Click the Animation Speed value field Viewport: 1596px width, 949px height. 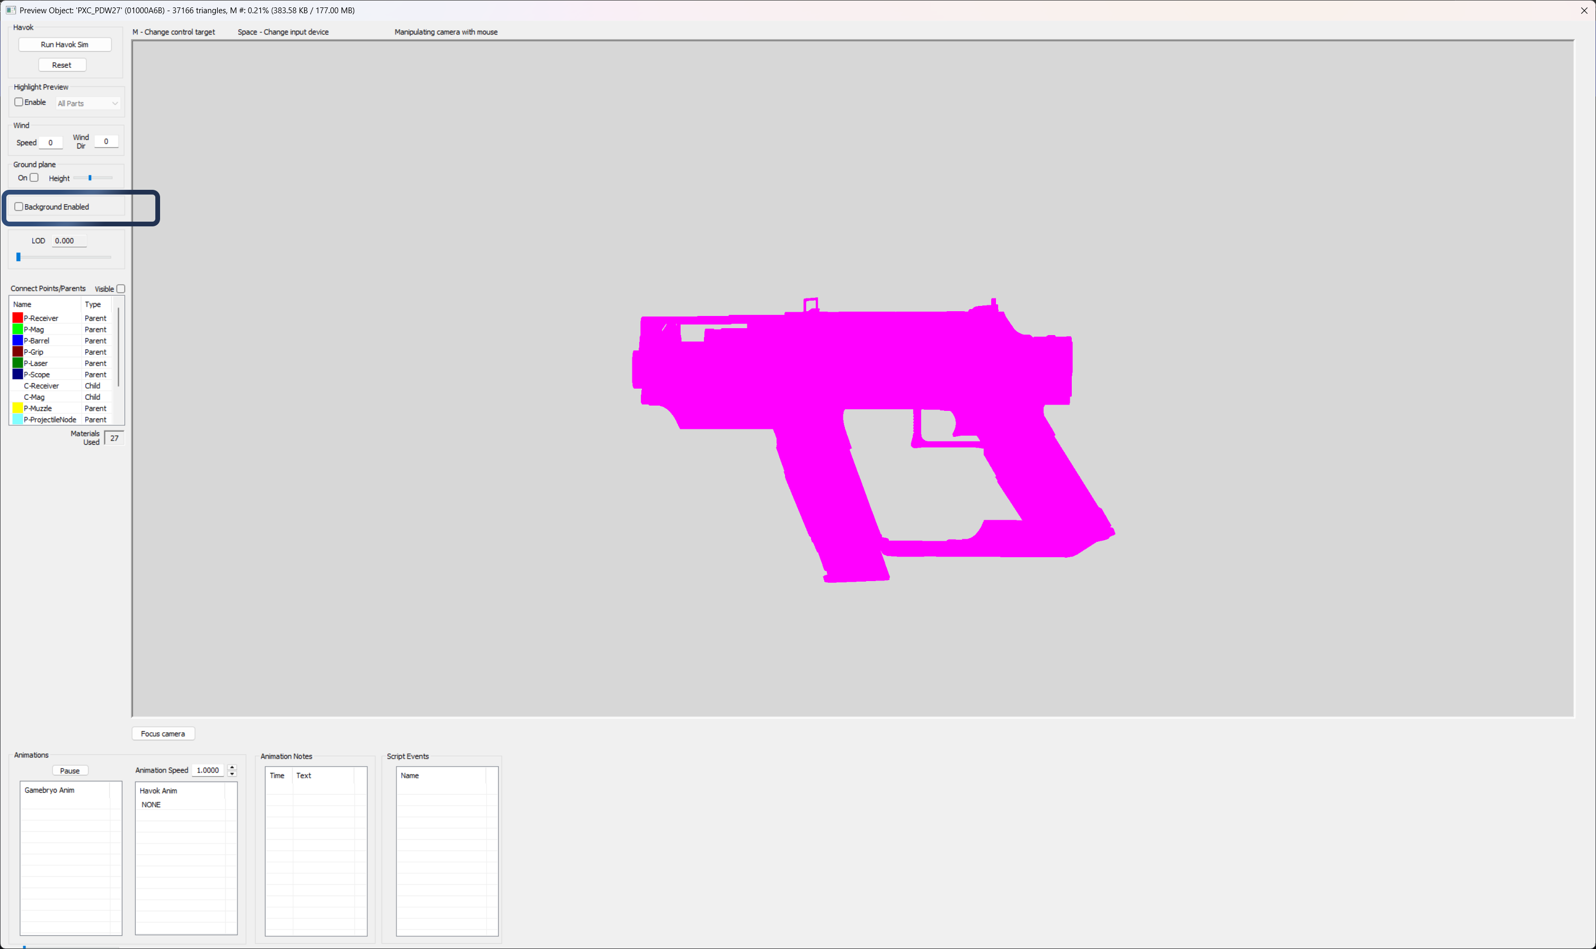pyautogui.click(x=209, y=770)
